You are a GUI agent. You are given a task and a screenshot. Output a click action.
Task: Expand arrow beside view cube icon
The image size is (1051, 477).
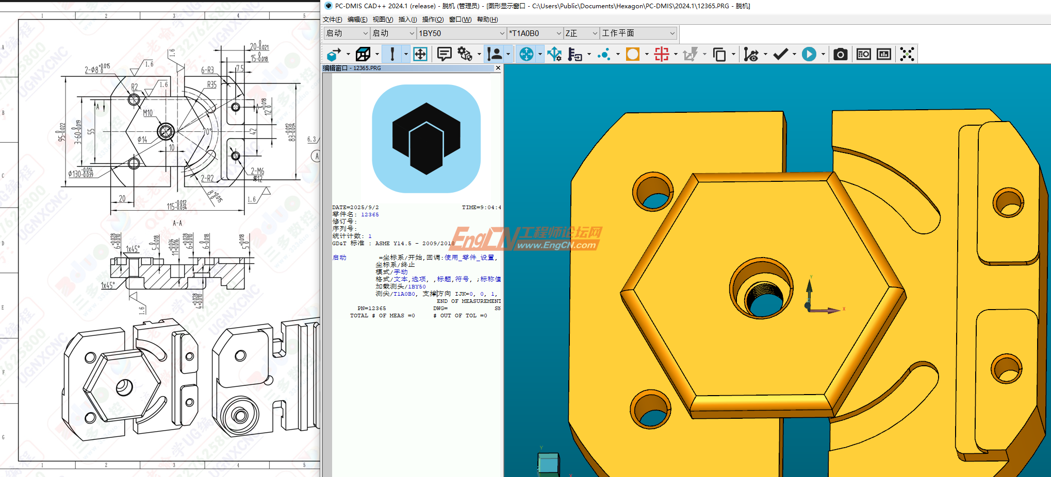point(377,54)
